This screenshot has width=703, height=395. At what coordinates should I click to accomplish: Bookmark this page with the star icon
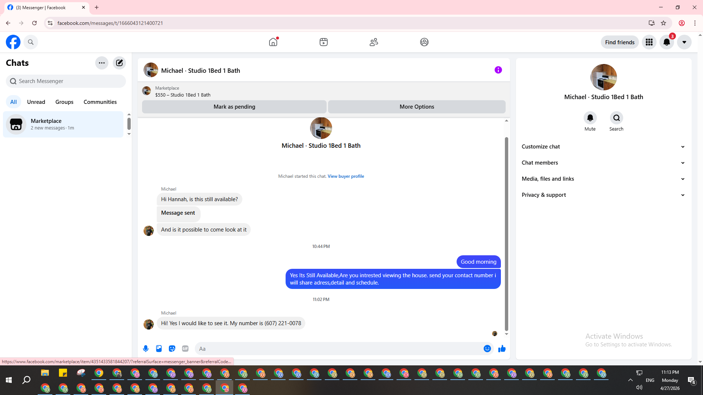click(x=663, y=23)
